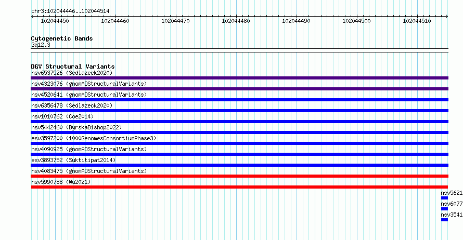Click the purple bar under nsv4323076
This screenshot has height=240, width=463.
239,89
